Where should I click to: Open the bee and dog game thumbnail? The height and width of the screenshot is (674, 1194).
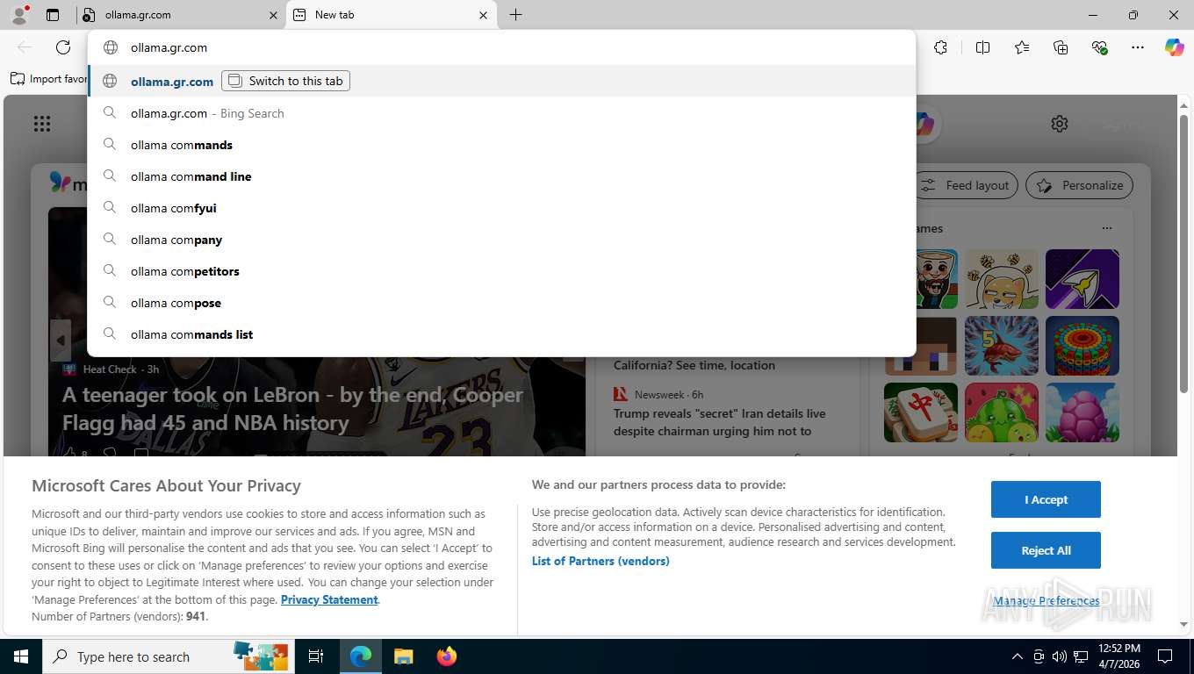pos(1002,279)
